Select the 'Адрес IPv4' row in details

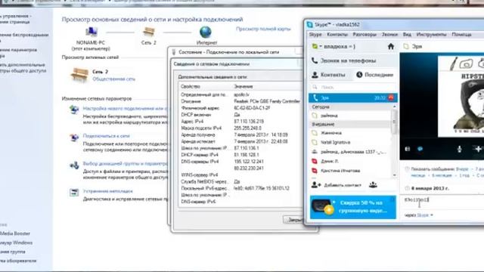tap(240, 122)
